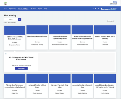Open the My Learning menu item
The image size is (121, 99).
tap(13, 9)
